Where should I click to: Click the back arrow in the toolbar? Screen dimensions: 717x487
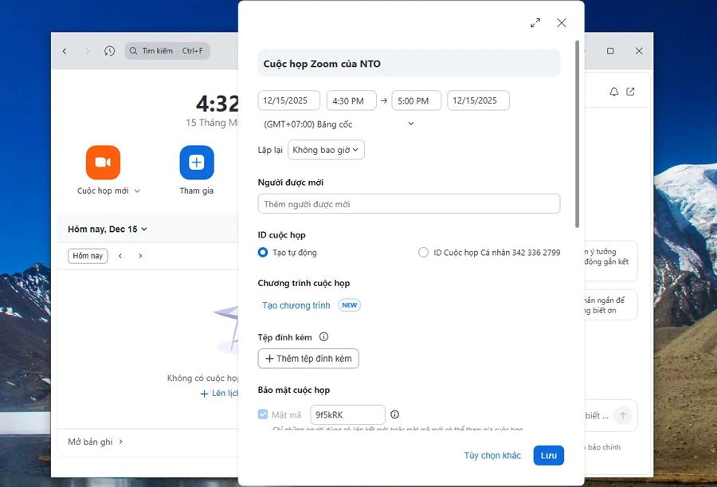[x=65, y=51]
